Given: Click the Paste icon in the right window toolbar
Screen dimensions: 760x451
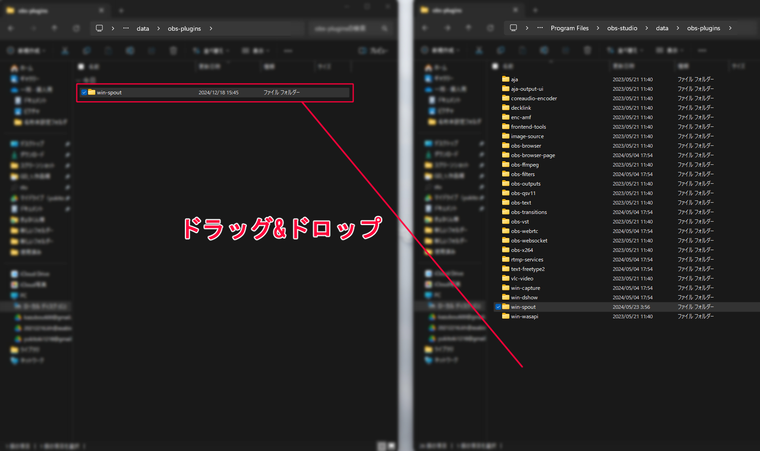Looking at the screenshot, I should coord(522,51).
